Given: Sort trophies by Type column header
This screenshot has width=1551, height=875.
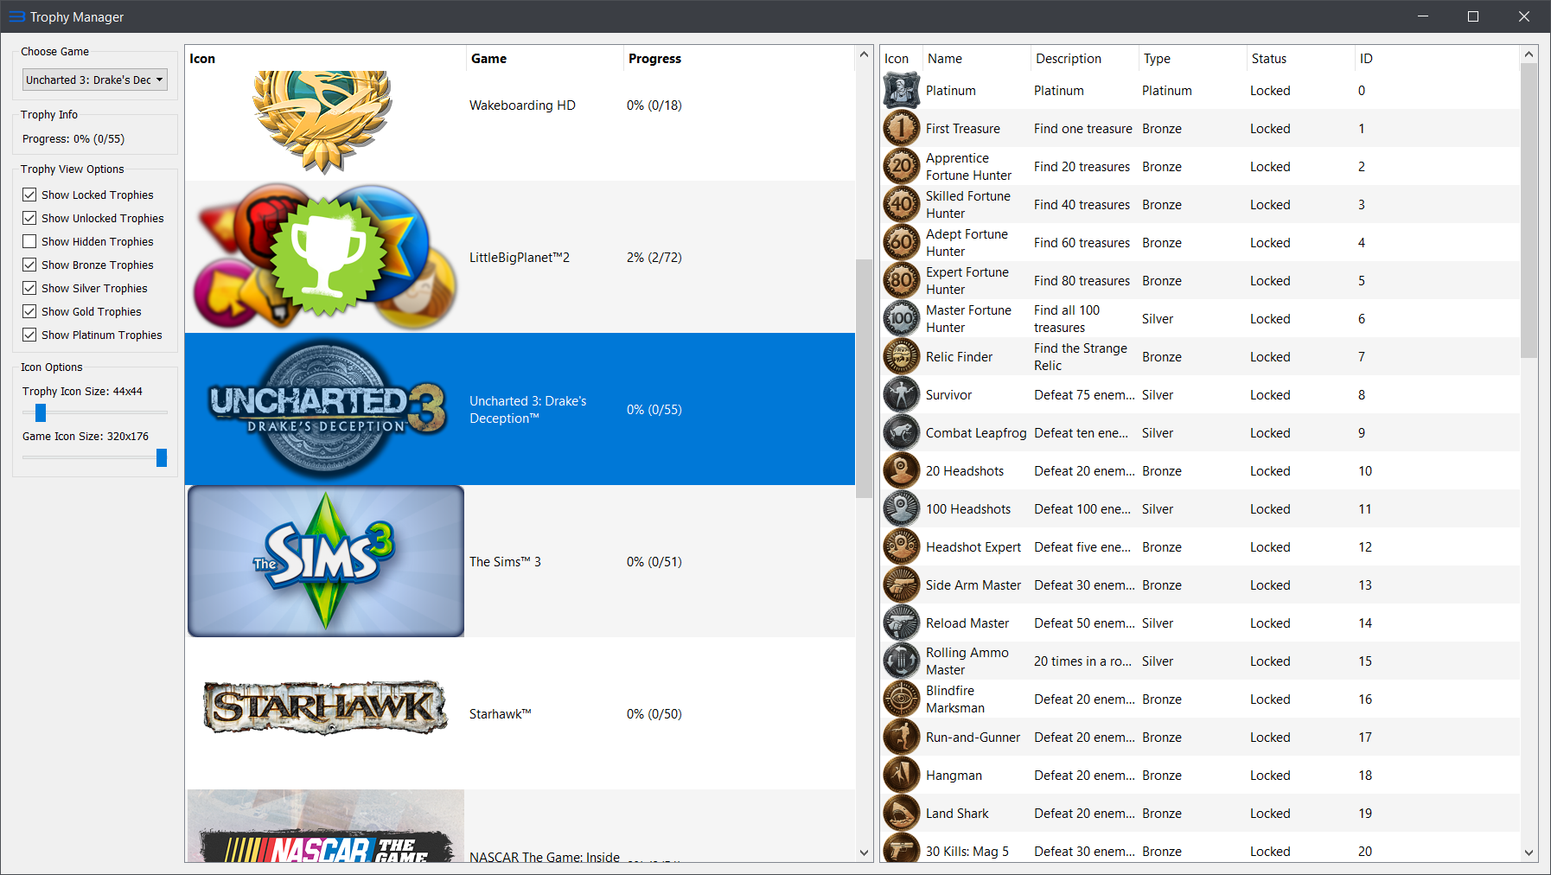Looking at the screenshot, I should 1192,59.
